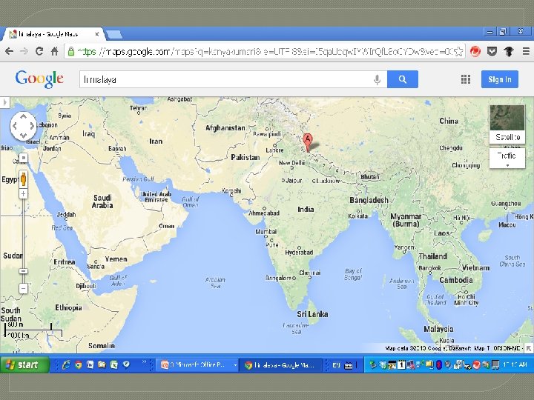The height and width of the screenshot is (400, 534).
Task: Click the microphone voice search icon
Action: click(377, 79)
